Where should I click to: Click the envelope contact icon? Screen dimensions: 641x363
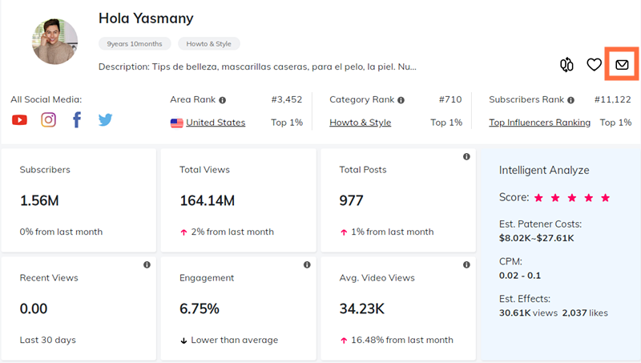(x=622, y=65)
